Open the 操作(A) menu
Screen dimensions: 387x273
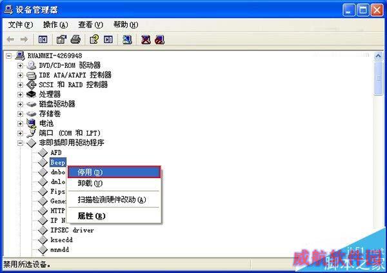(x=55, y=25)
